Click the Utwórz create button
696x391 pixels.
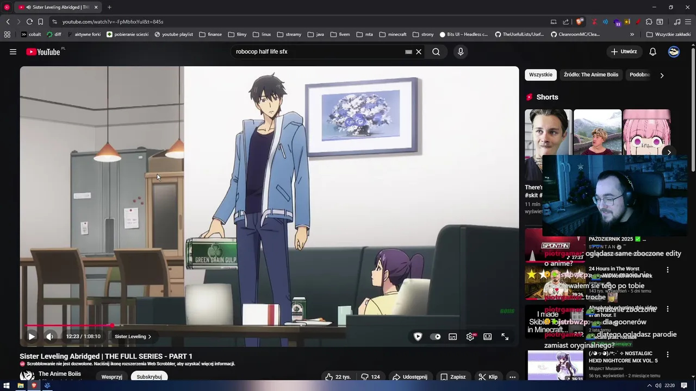[624, 52]
